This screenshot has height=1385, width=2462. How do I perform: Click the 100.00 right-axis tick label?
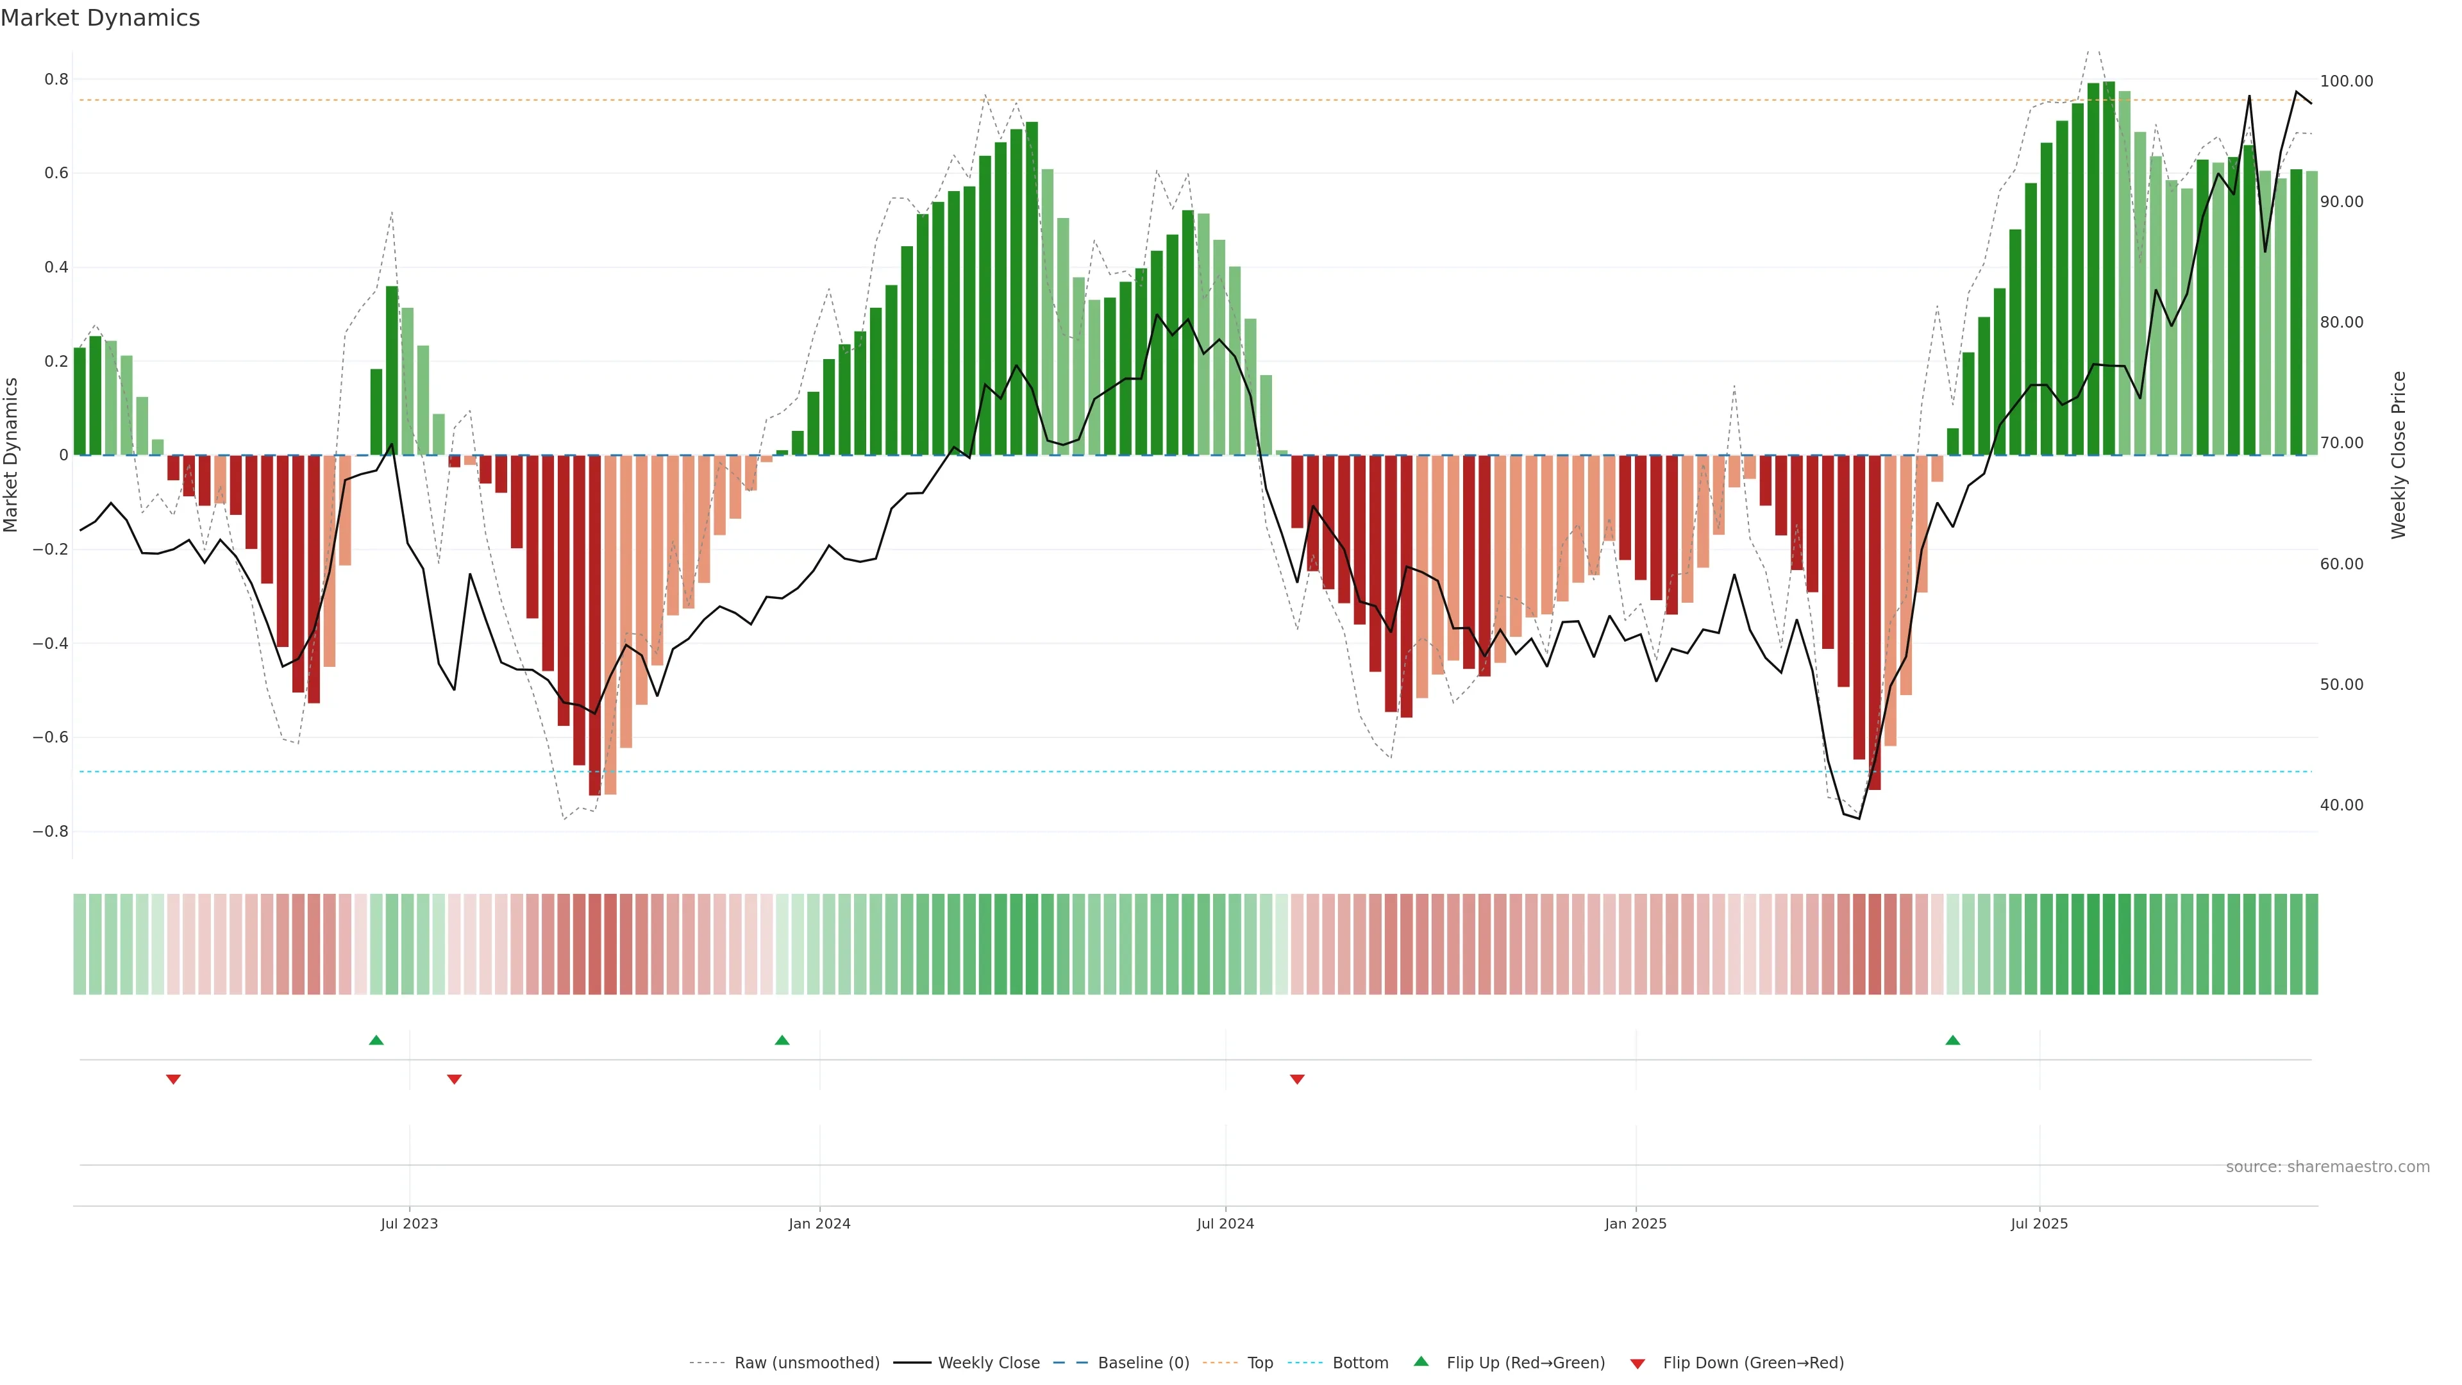coord(2347,81)
